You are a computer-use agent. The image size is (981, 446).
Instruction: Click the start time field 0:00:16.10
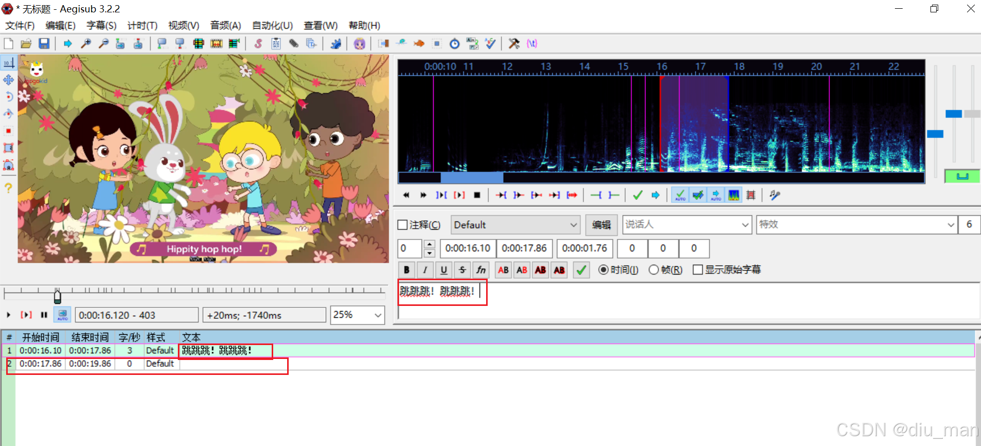(x=468, y=248)
